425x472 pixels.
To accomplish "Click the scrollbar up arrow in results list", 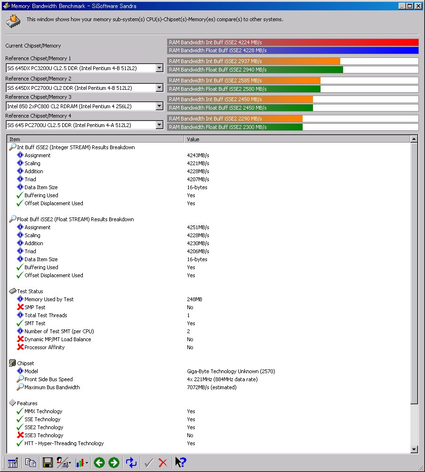I will click(414, 139).
